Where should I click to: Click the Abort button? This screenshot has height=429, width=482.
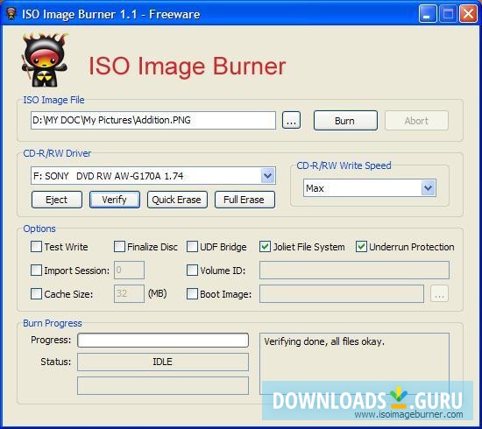416,121
